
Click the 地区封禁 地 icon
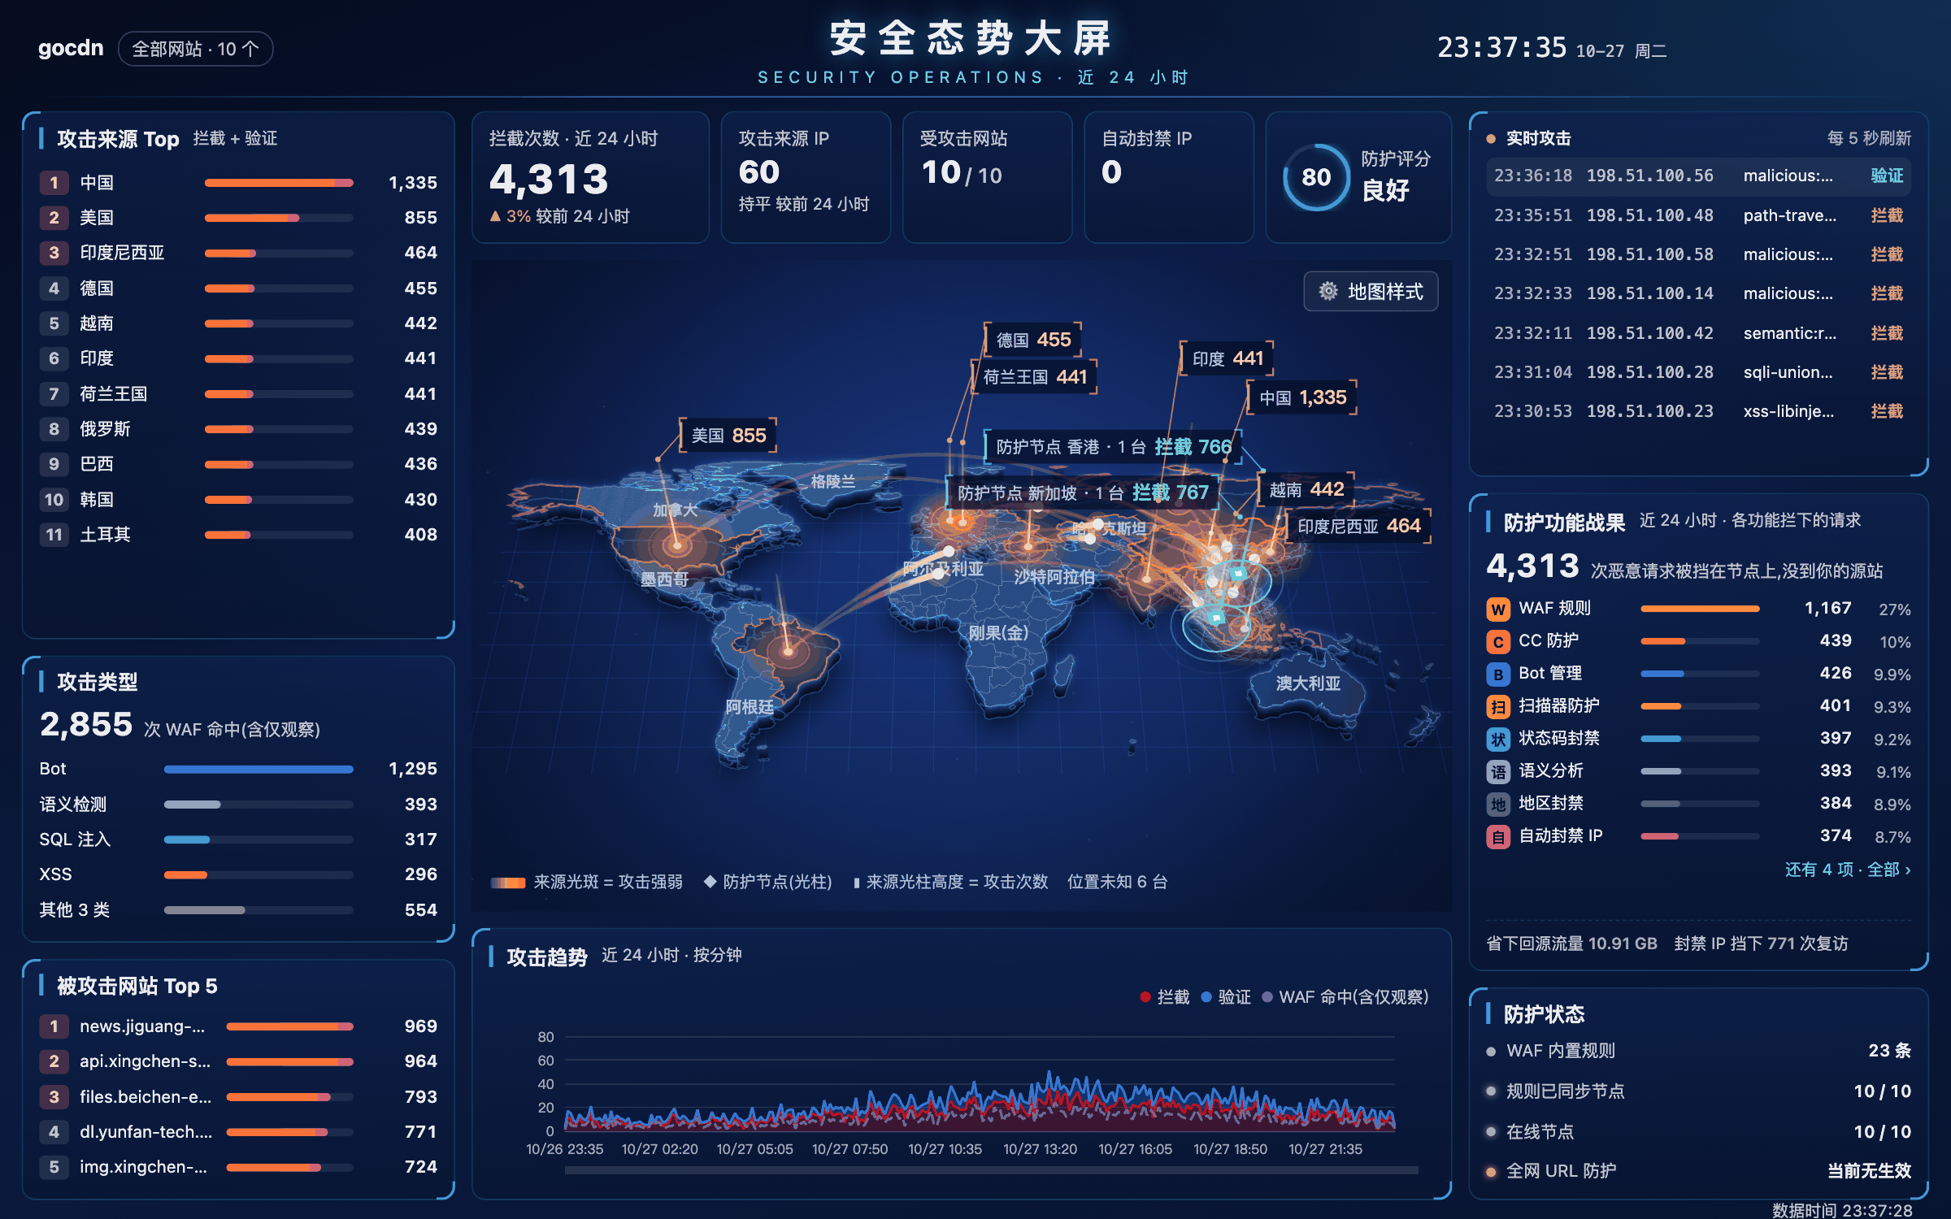1497,805
